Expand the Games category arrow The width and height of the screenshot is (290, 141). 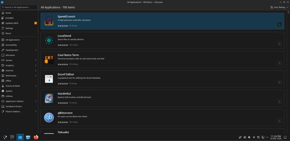coord(35,60)
